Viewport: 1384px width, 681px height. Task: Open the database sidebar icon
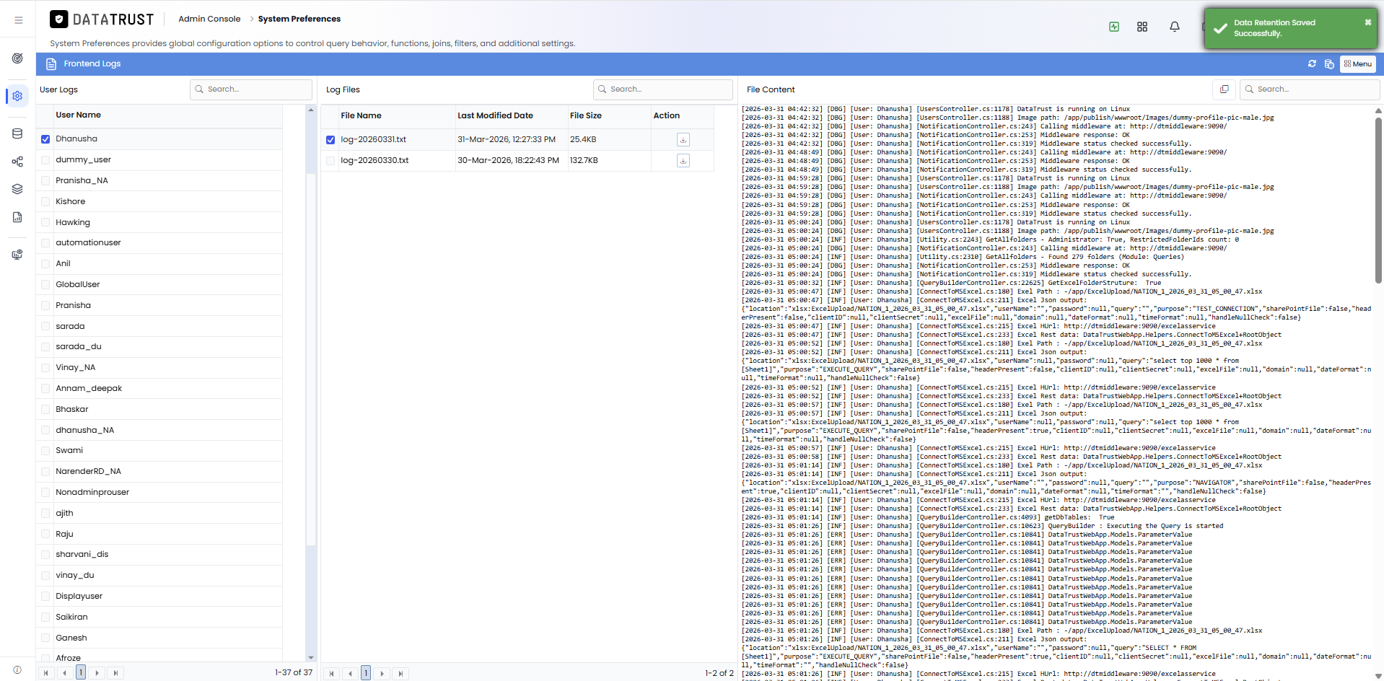pyautogui.click(x=17, y=133)
